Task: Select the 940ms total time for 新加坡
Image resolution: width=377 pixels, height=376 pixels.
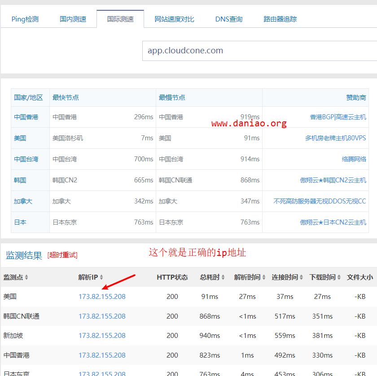Action: (210, 335)
